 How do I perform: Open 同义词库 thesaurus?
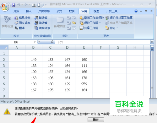click(22, 23)
